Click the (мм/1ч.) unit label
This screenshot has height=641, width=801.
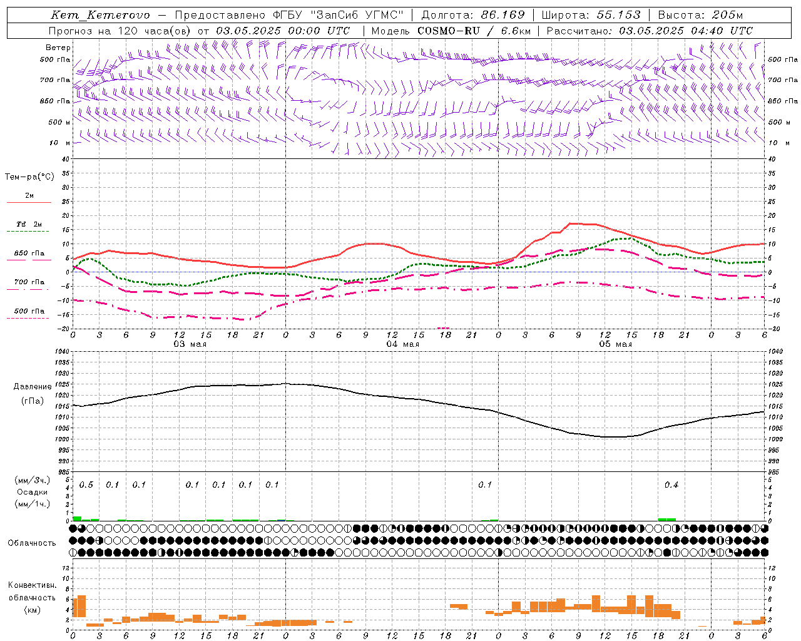click(33, 504)
